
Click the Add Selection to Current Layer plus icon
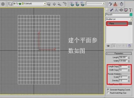tap(54, 4)
